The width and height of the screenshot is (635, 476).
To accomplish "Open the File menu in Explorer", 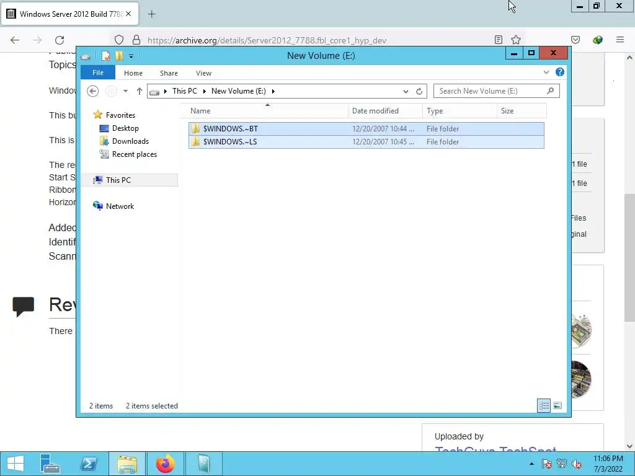I will coord(98,73).
